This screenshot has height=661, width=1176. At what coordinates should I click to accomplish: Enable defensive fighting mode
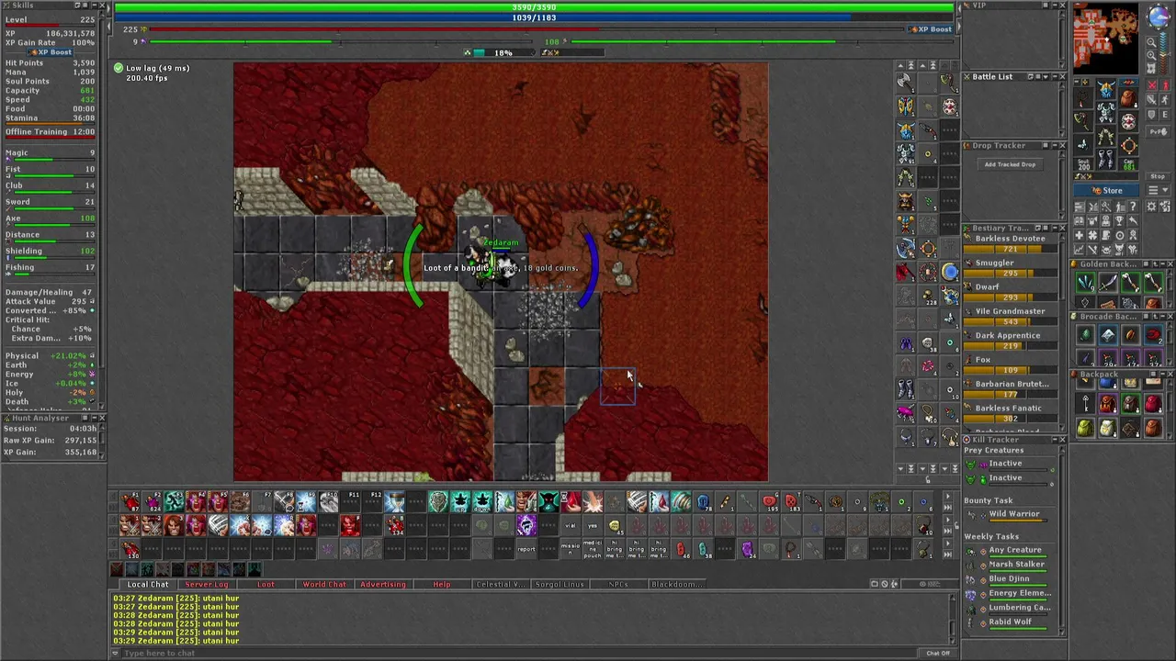point(1152,115)
